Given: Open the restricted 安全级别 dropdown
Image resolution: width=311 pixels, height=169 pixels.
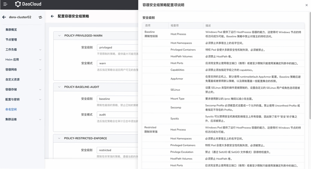Looking at the screenshot, I should click(117, 150).
